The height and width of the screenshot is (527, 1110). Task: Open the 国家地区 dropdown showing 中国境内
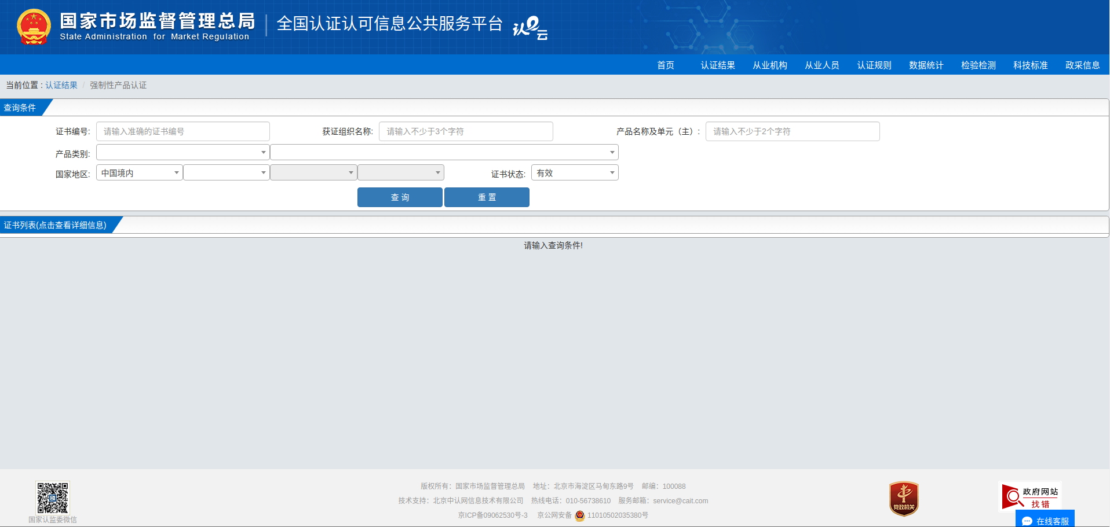[139, 173]
